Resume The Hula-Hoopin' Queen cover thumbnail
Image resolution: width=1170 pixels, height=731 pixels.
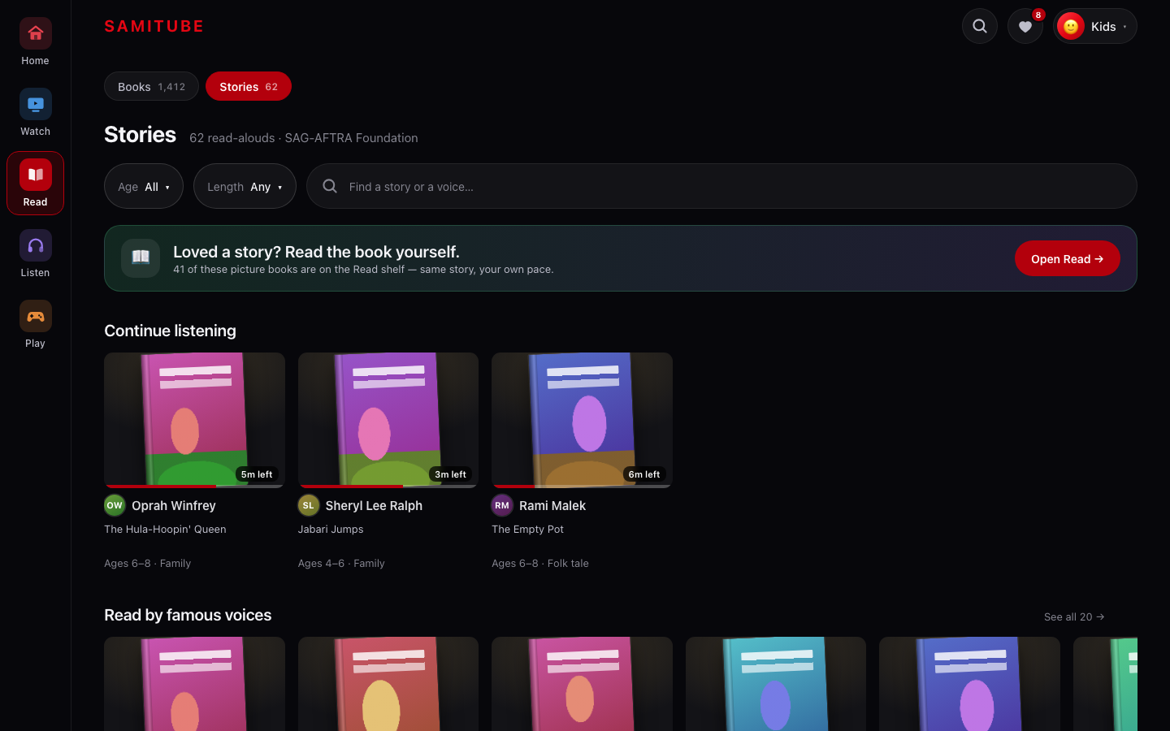click(194, 419)
